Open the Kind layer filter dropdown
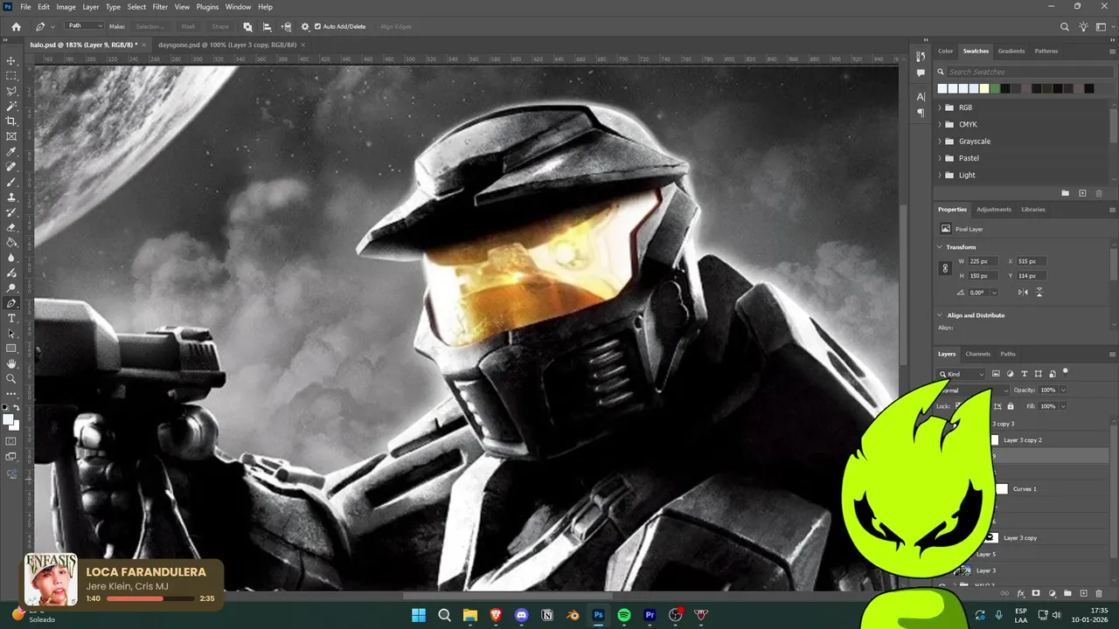This screenshot has width=1119, height=629. coord(963,374)
